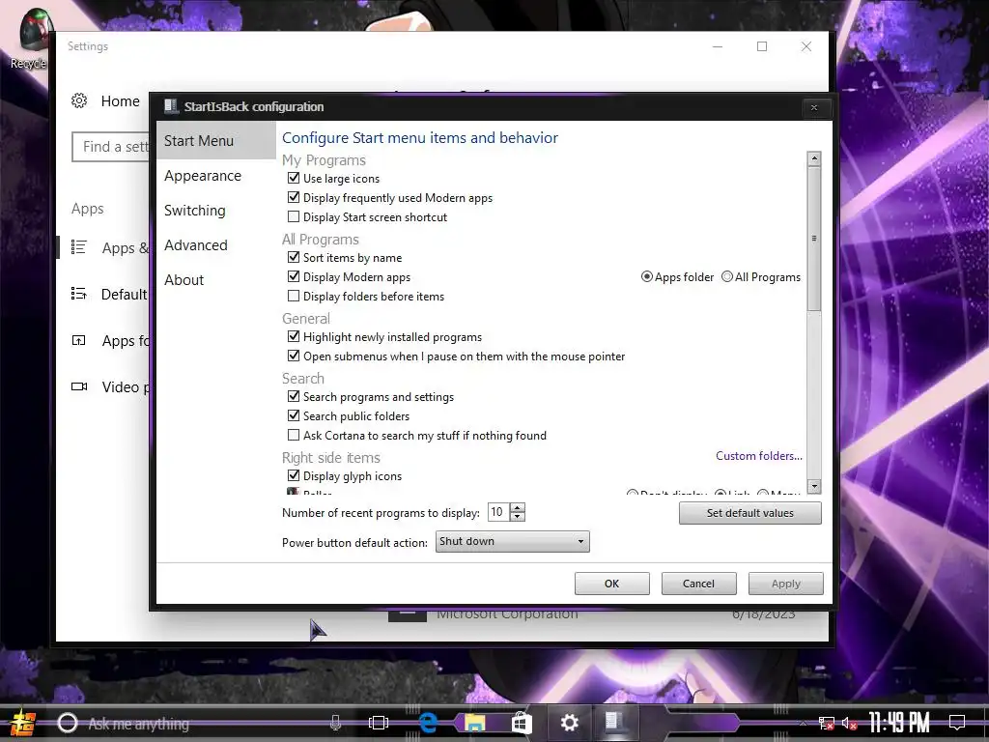989x742 pixels.
Task: Go to Home in Settings window
Action: pyautogui.click(x=120, y=100)
